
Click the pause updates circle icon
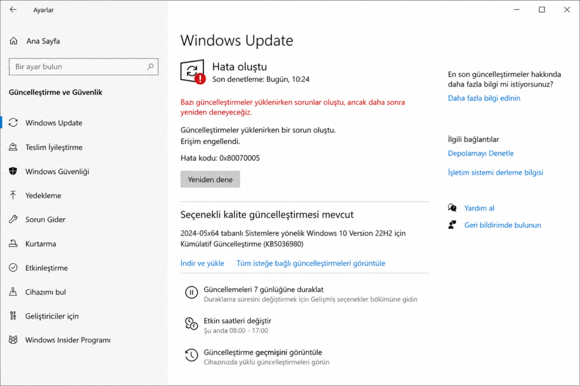(191, 292)
